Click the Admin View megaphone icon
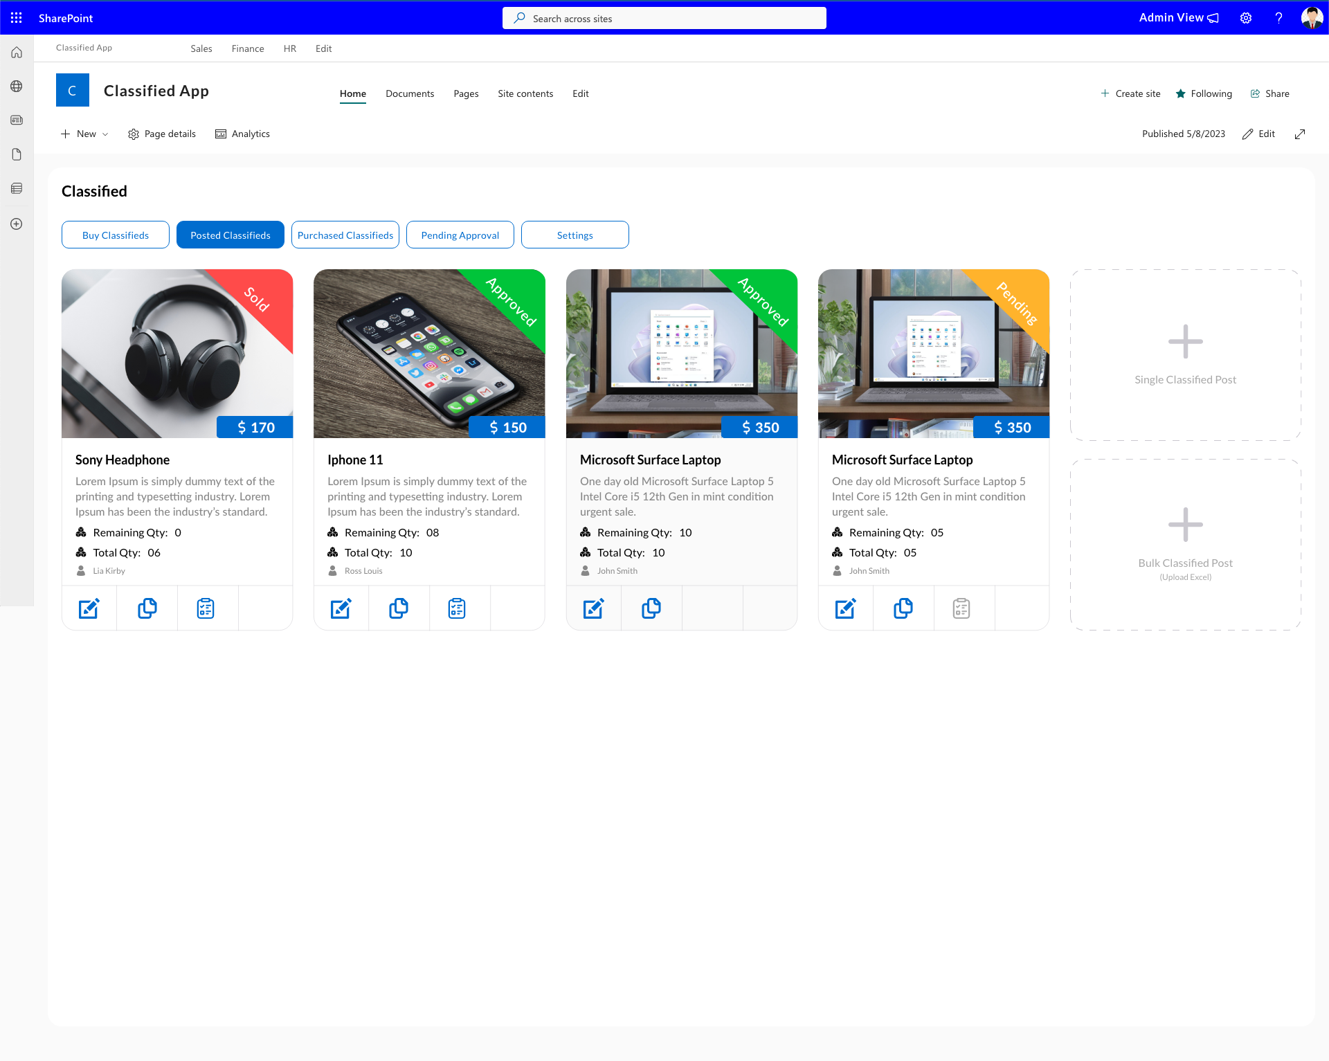The image size is (1329, 1061). tap(1213, 18)
